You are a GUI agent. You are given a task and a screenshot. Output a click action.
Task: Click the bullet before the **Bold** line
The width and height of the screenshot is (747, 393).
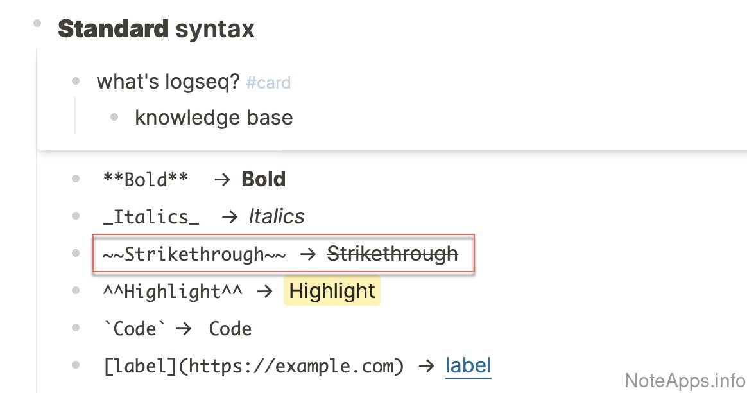76,179
